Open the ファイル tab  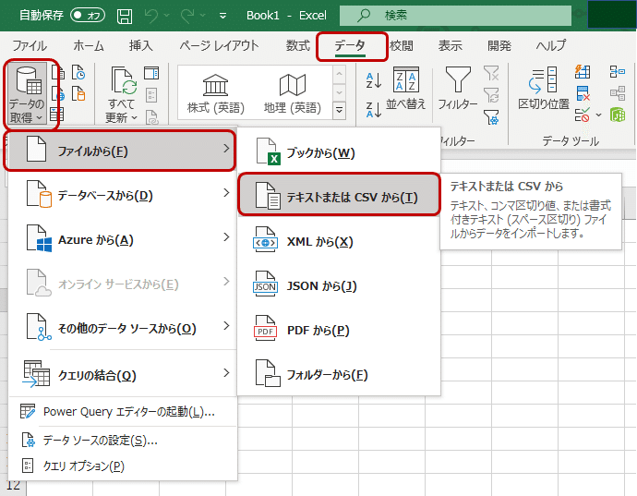point(30,45)
